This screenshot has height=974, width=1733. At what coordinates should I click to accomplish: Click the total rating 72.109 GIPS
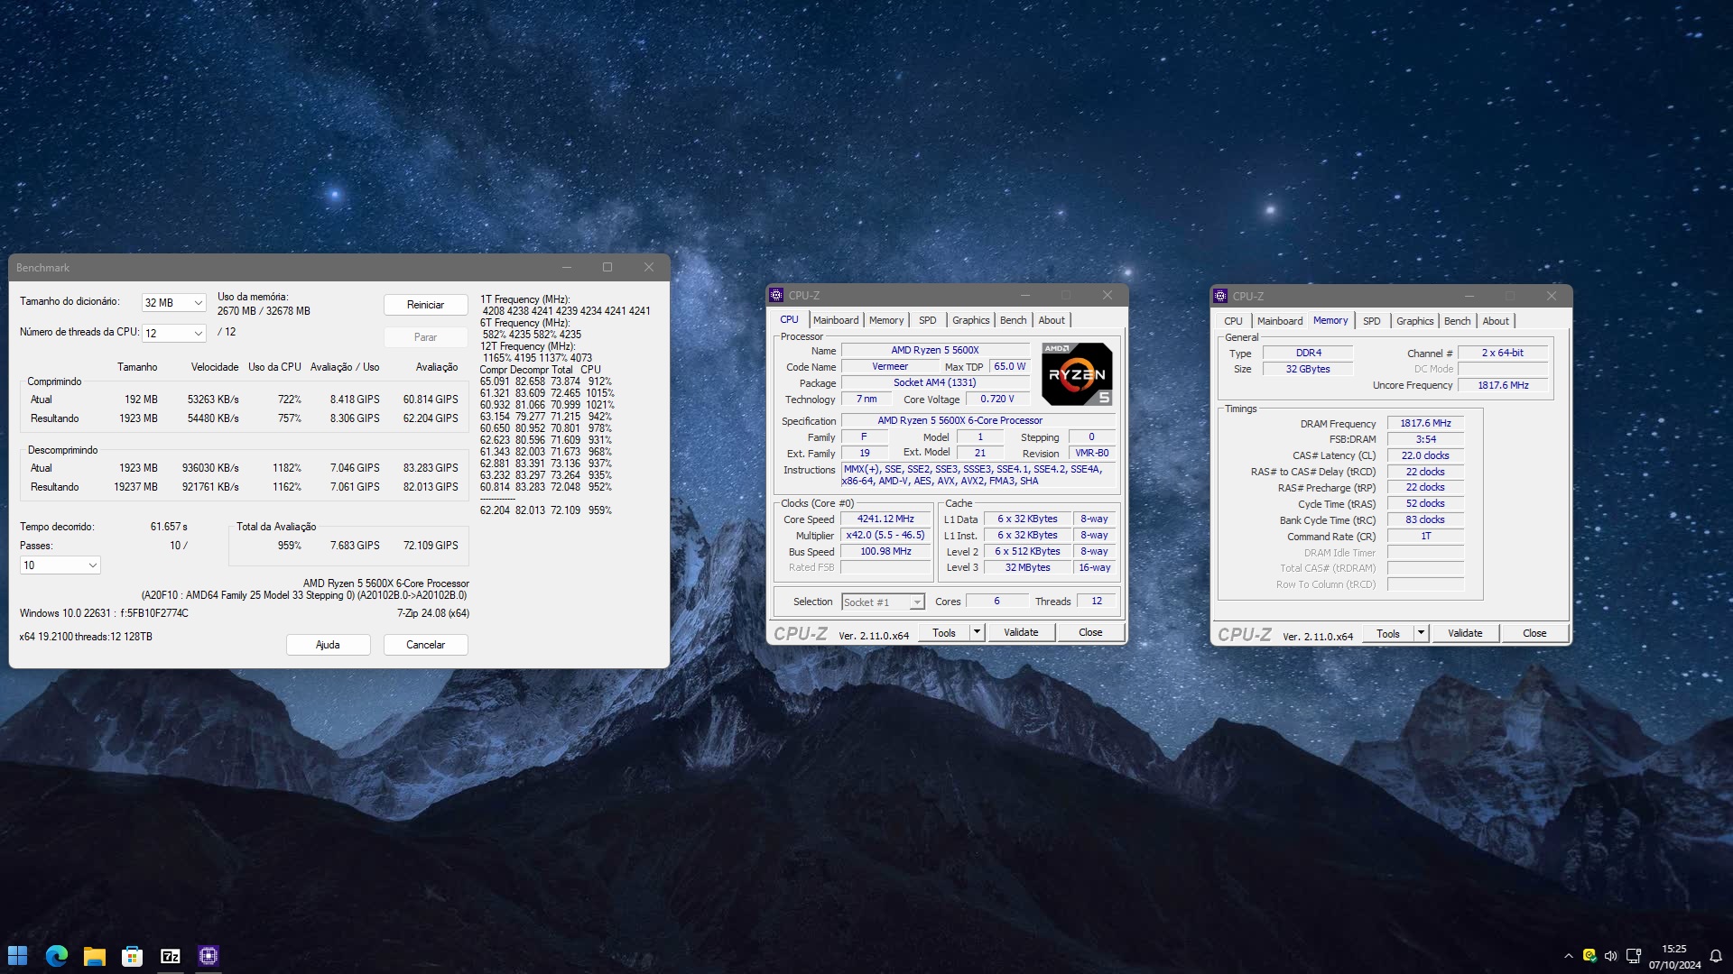coord(431,546)
